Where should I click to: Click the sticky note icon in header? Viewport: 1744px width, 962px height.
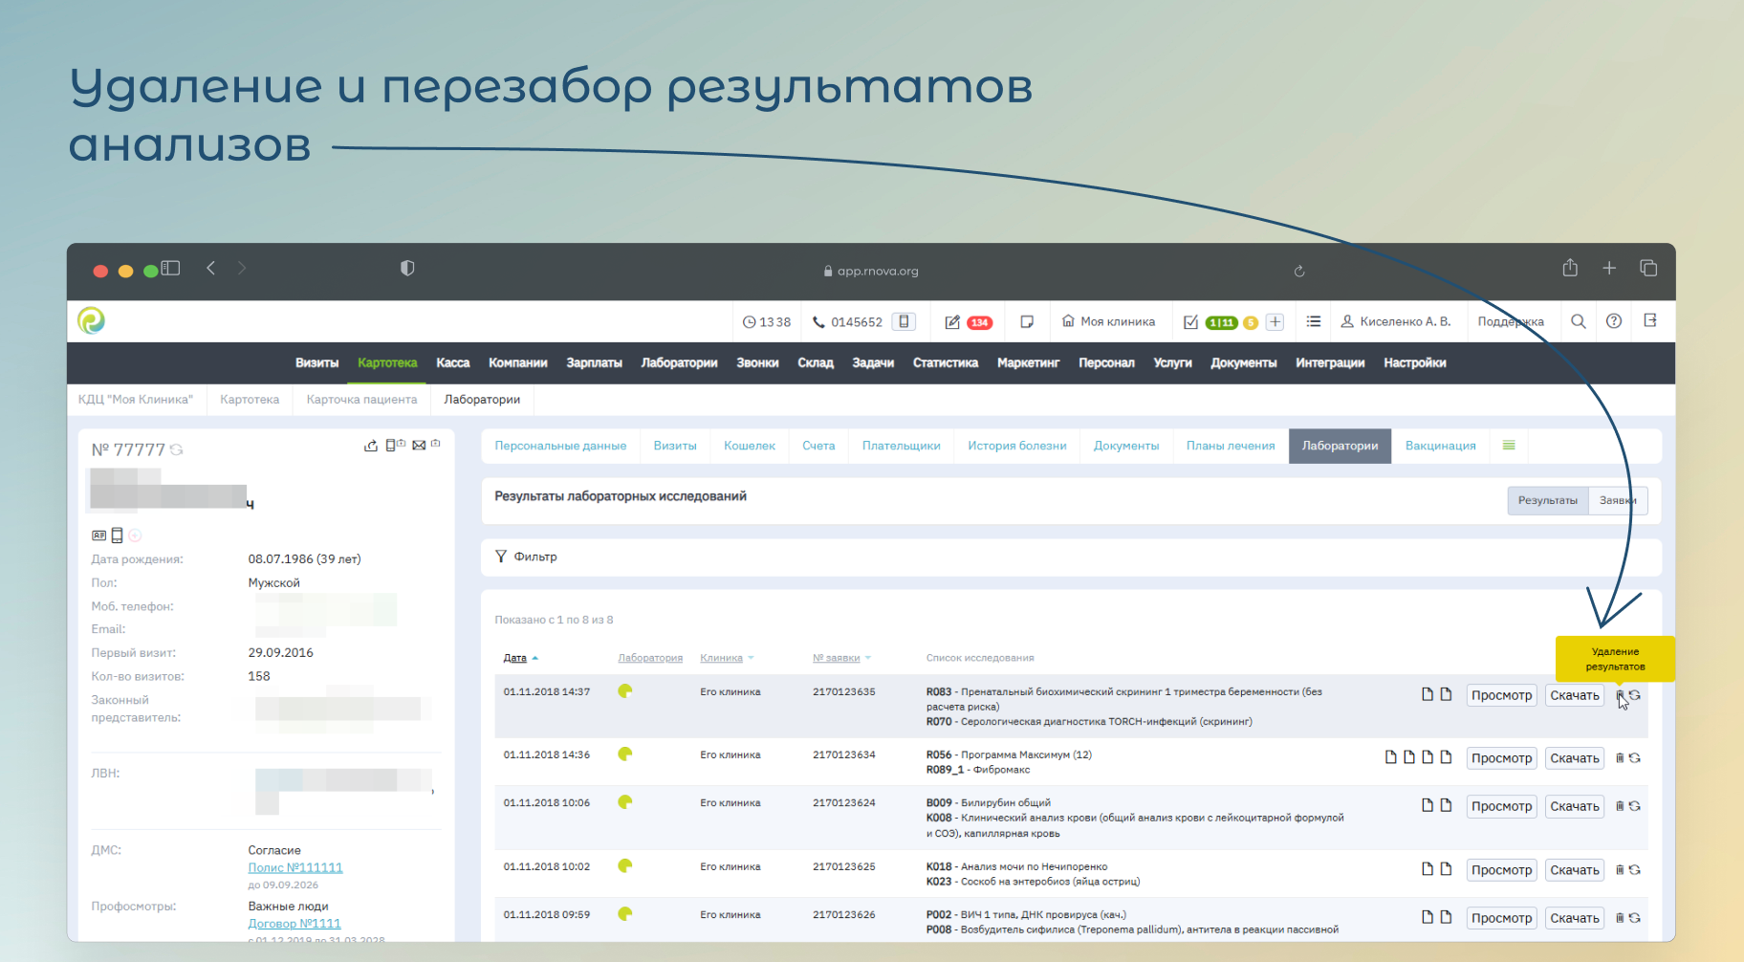(1027, 322)
